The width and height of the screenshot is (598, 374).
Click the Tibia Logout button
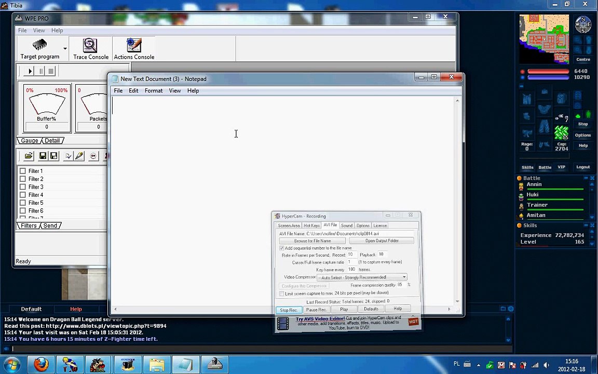click(x=583, y=167)
